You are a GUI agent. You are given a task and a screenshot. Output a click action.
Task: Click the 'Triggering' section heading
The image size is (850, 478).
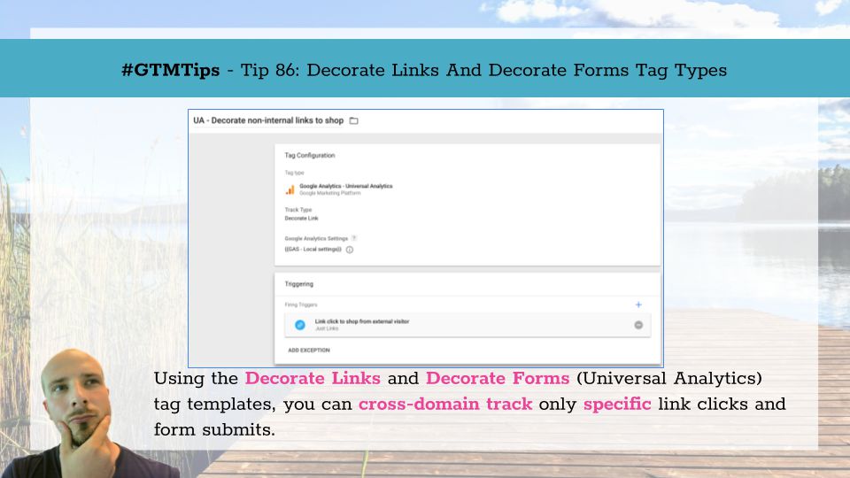(x=298, y=284)
